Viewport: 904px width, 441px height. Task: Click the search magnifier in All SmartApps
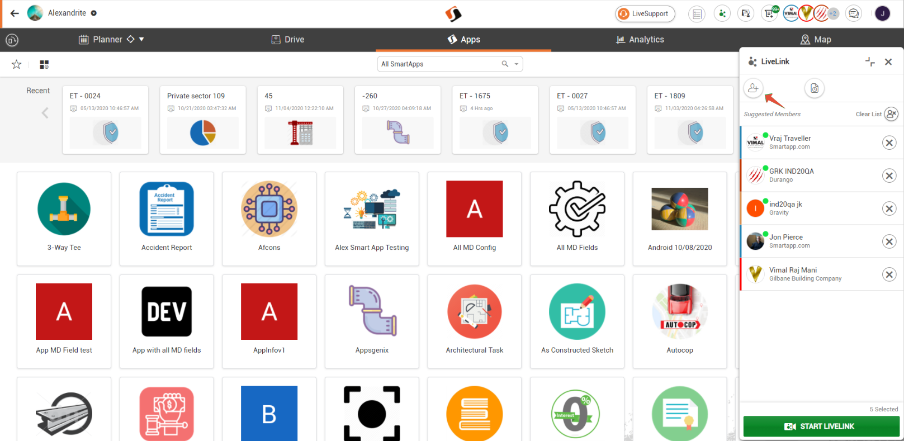505,64
